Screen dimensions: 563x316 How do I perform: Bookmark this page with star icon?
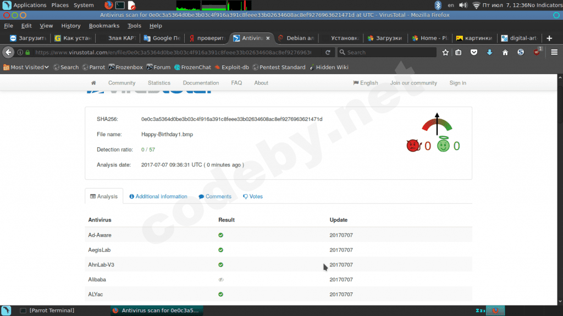(x=445, y=52)
